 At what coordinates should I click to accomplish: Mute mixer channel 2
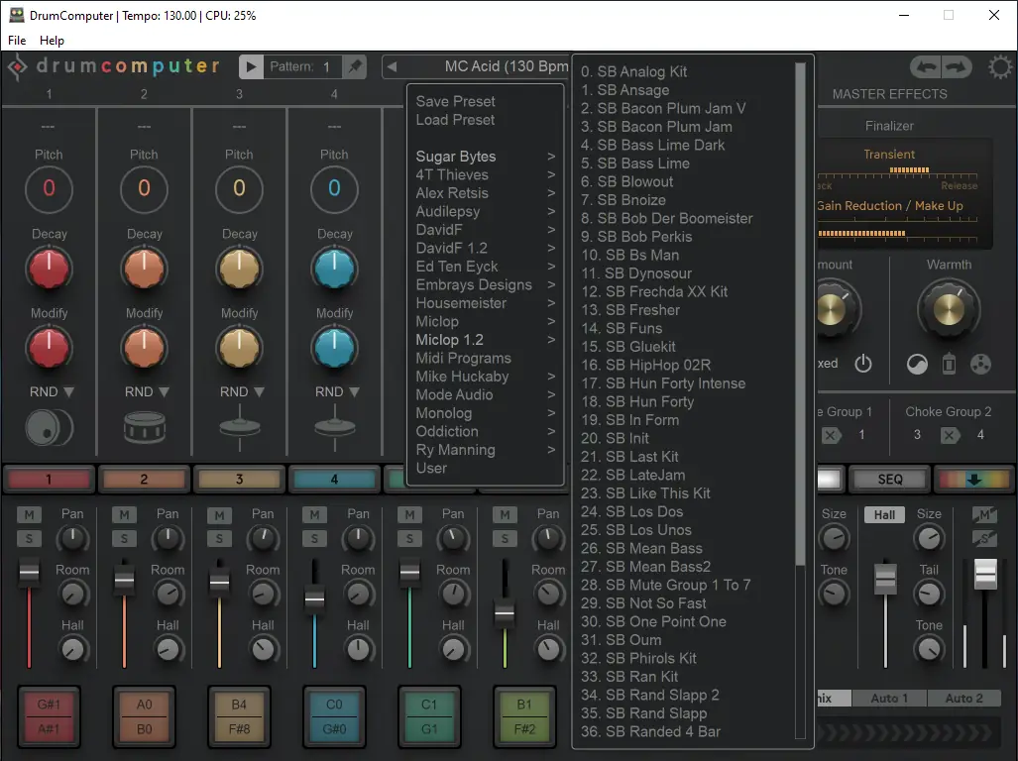click(x=124, y=515)
